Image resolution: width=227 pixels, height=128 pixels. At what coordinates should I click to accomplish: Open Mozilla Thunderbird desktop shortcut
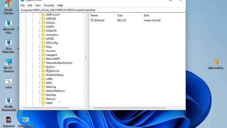tap(9, 104)
